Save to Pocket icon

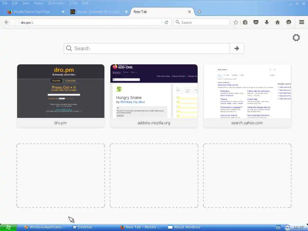256,22
